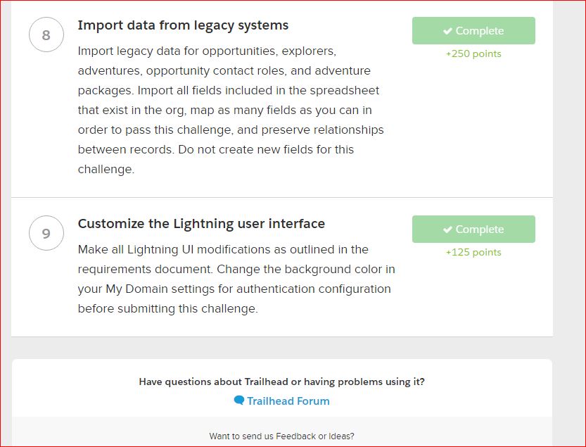Click the chat bubble icon beside Trailhead Forum

click(x=239, y=401)
